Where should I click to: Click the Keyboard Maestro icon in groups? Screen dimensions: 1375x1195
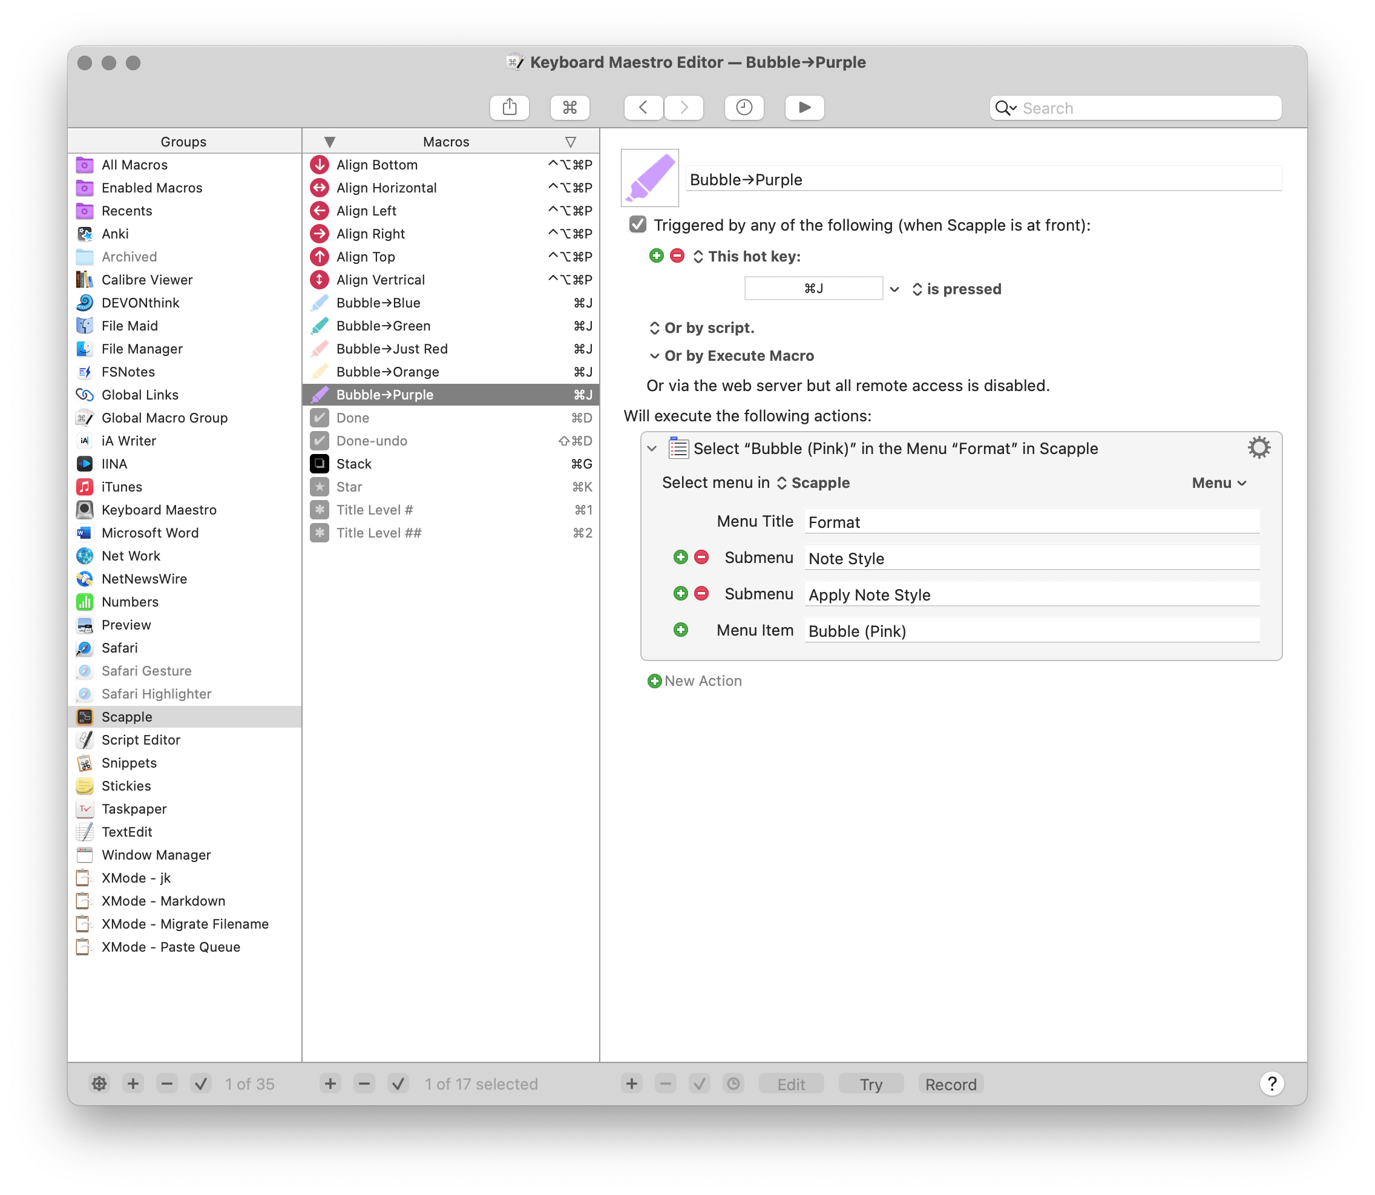[x=88, y=509]
